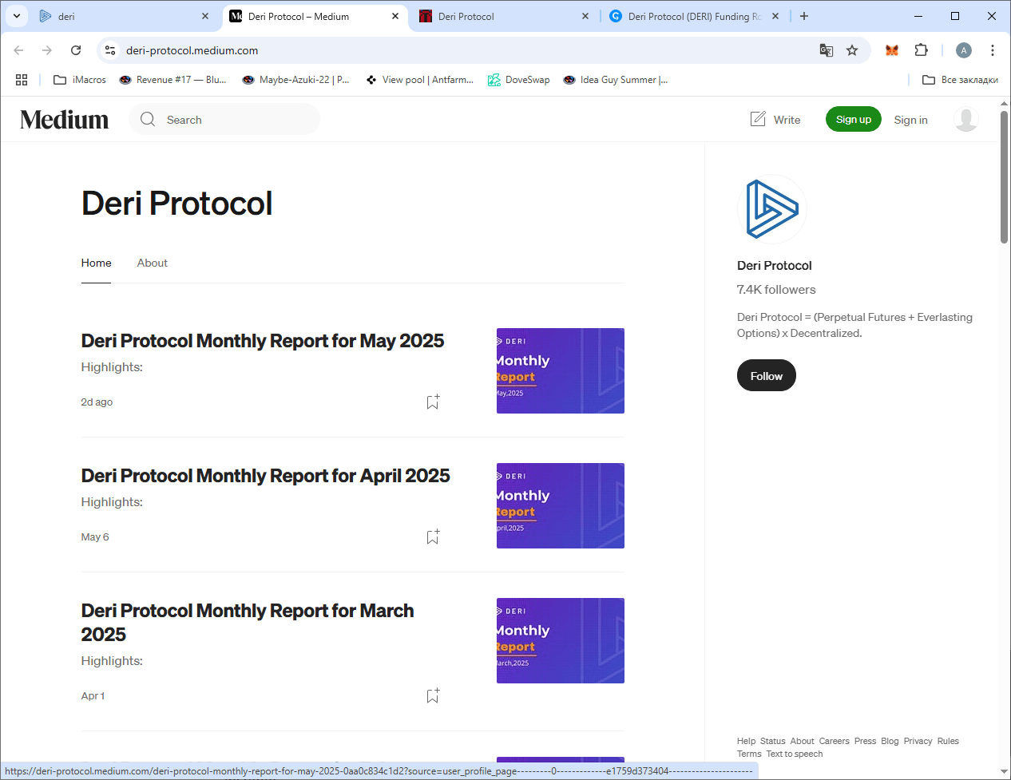
Task: Click the page vertical scrollbar thumb
Action: pos(1004,176)
